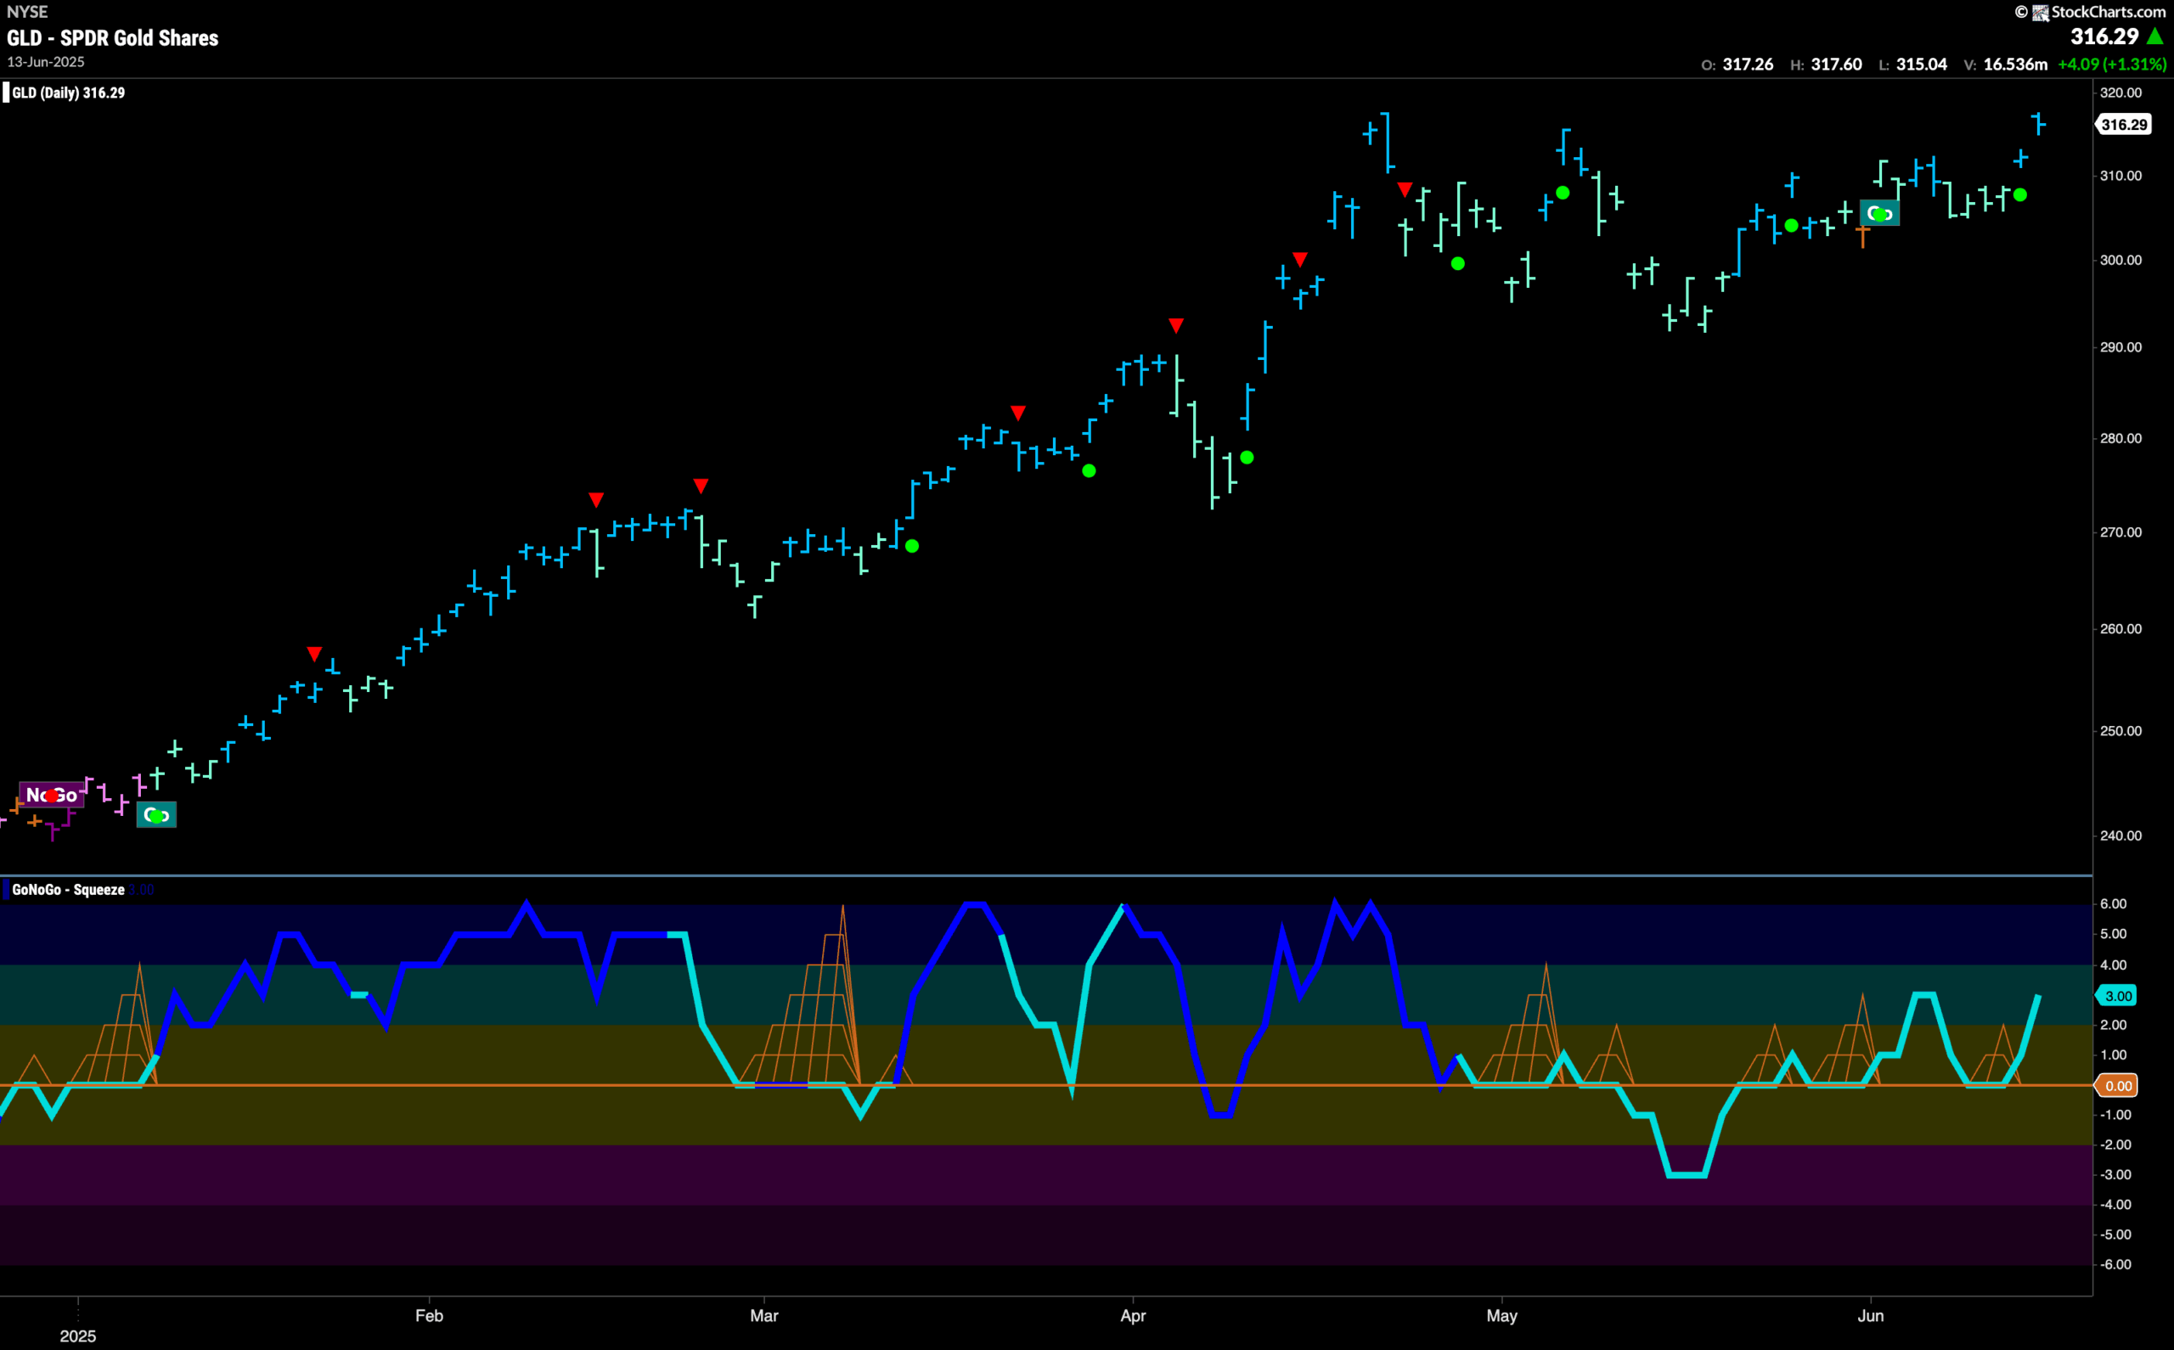This screenshot has height=1350, width=2174.
Task: Click the Feb label on time axis
Action: point(429,1315)
